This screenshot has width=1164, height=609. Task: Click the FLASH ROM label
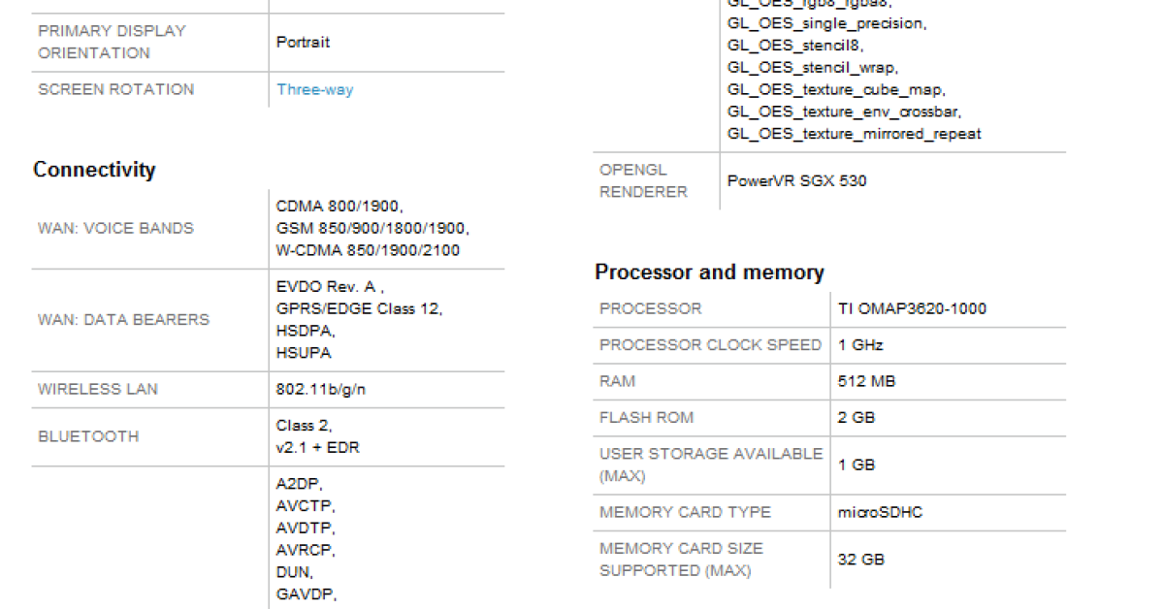click(646, 417)
